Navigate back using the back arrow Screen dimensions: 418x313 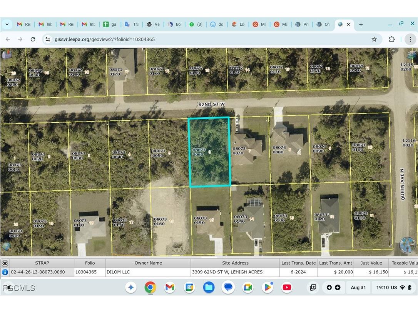pyautogui.click(x=8, y=39)
